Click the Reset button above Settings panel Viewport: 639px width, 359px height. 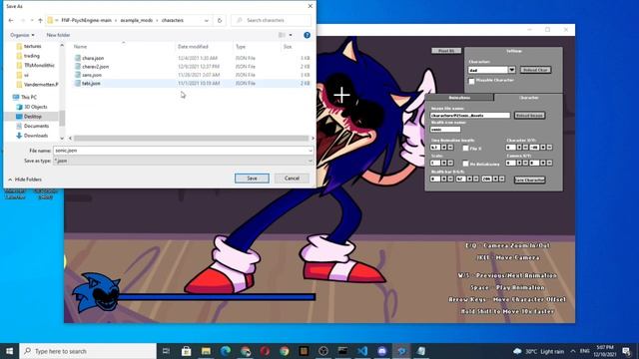(446, 51)
